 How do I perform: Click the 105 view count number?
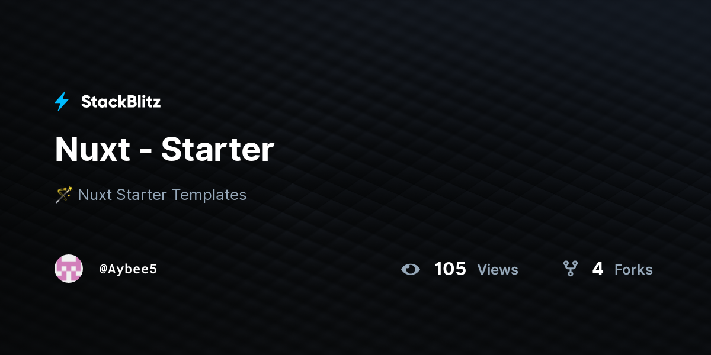(x=450, y=269)
